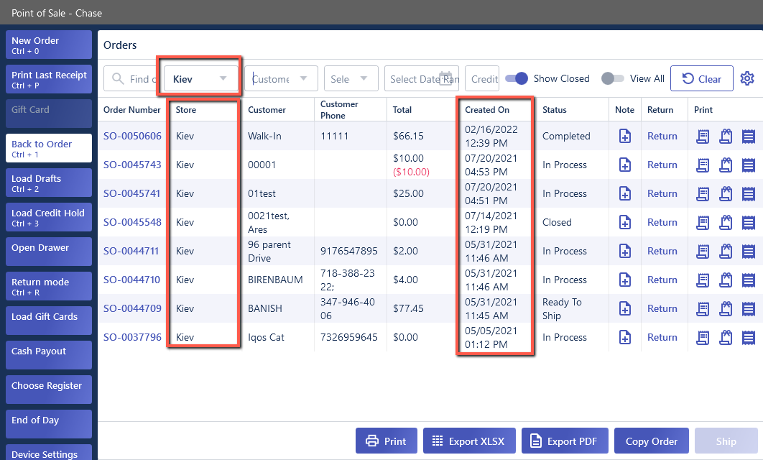Click the search magnifier icon
This screenshot has width=763, height=460.
click(118, 78)
